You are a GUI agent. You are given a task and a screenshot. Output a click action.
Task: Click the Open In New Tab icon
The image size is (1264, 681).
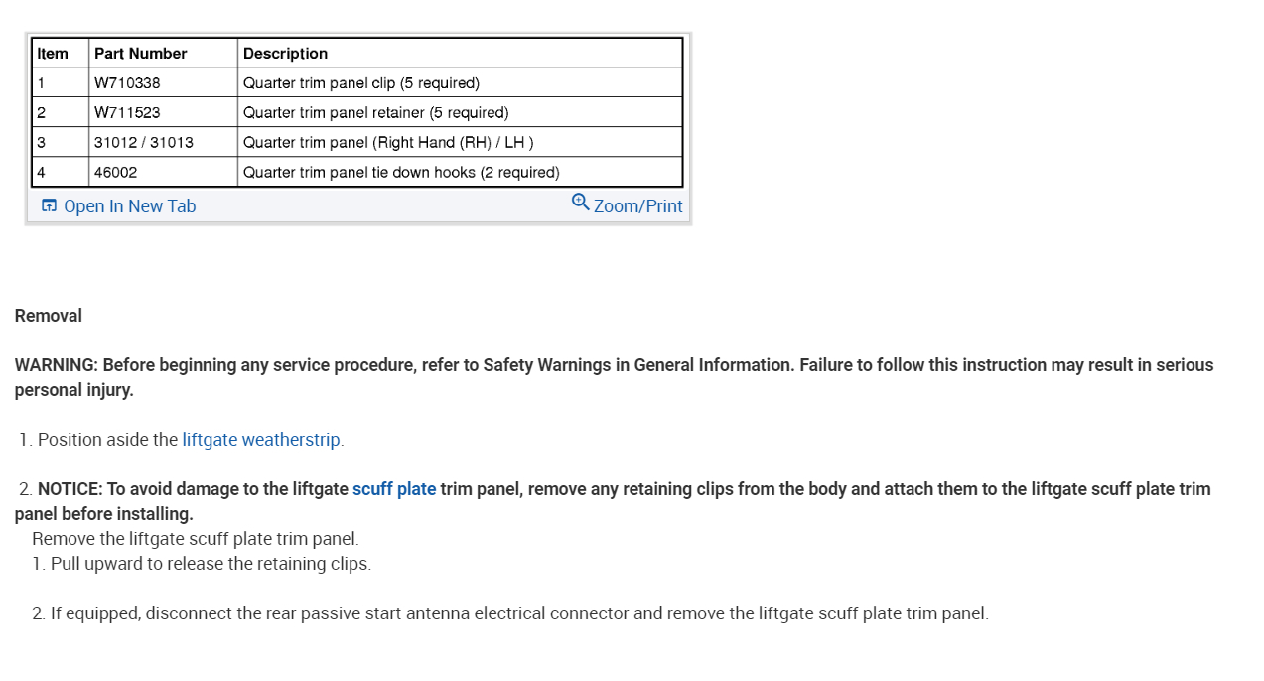click(49, 205)
